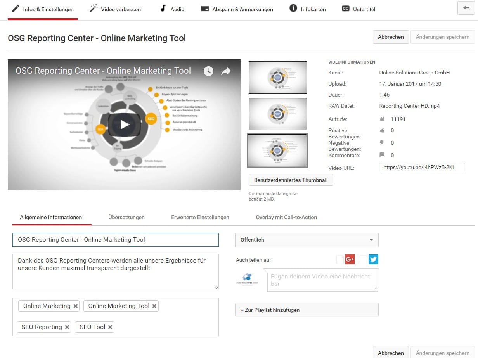Click the Auch teilen auf label

click(x=253, y=260)
